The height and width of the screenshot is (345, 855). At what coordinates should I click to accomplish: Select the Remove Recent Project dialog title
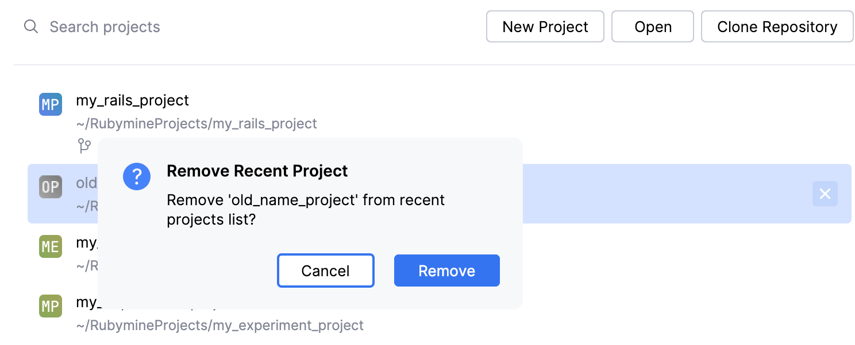pos(257,171)
